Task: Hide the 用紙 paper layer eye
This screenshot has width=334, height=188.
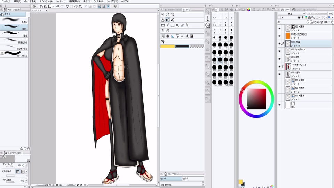Action: tap(279, 105)
